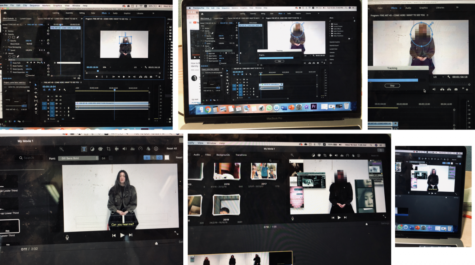Select the Type tool in Premiere's tools panel
Screen dimensions: 475x265
tap(36, 112)
